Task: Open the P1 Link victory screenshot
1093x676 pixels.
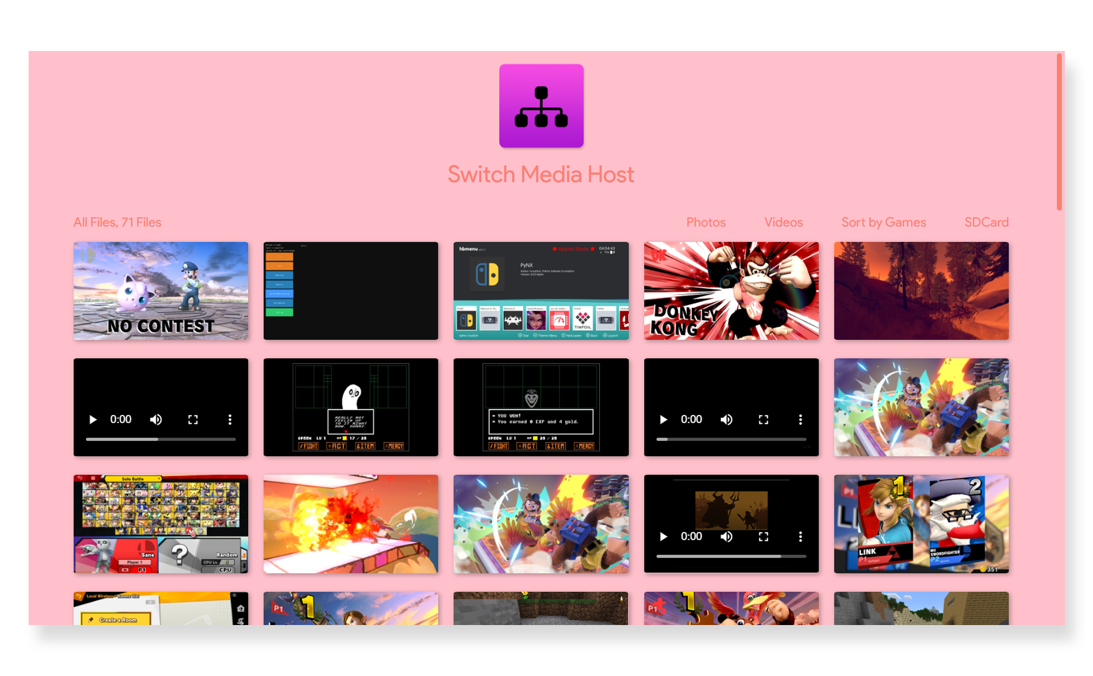Action: (351, 608)
